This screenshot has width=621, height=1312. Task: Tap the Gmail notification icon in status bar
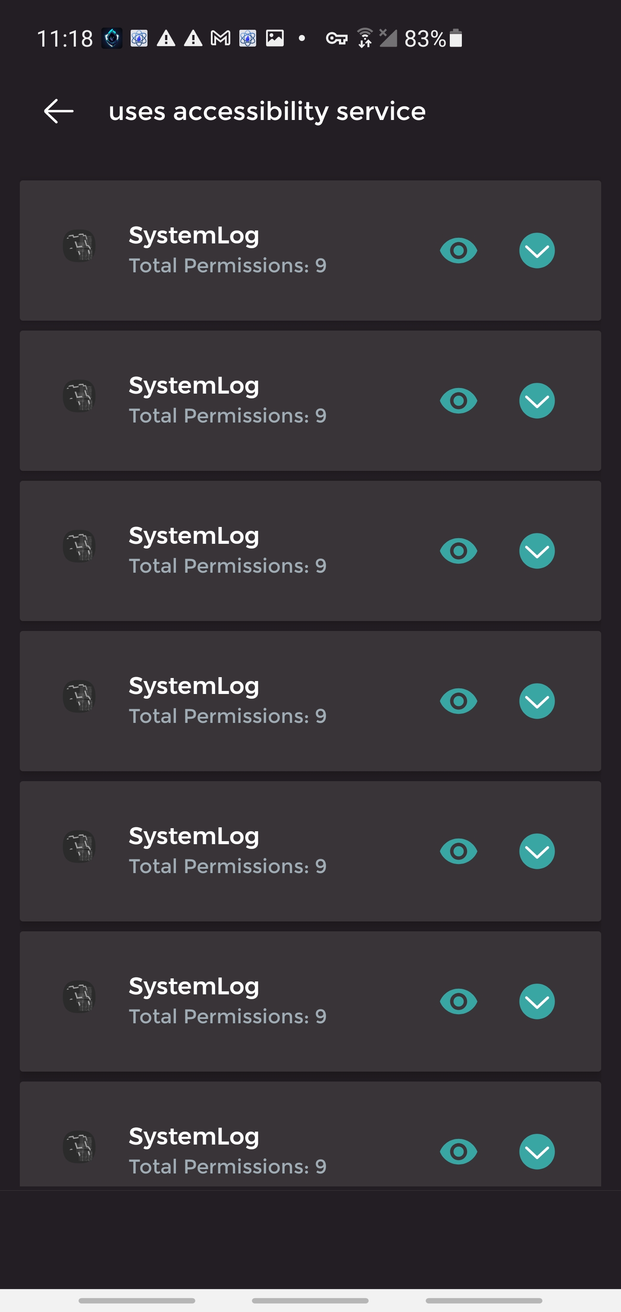pyautogui.click(x=220, y=38)
